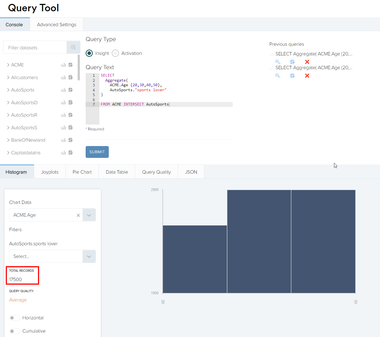Open the Histogram results tab
This screenshot has width=380, height=337.
pos(17,172)
